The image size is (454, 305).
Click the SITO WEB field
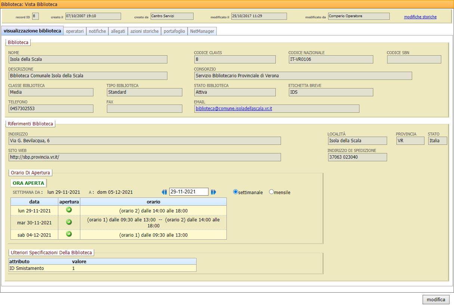(144, 157)
